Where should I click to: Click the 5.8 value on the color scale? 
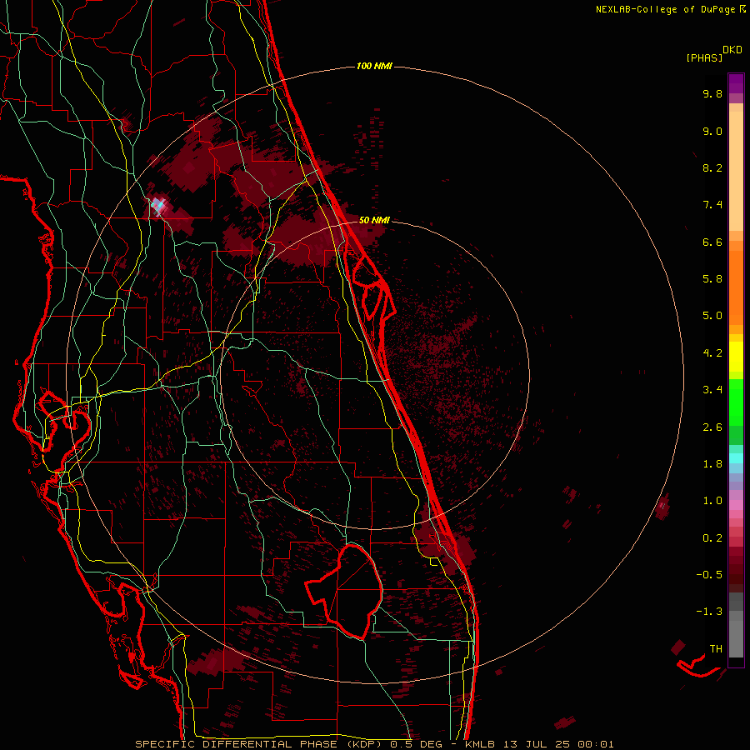point(712,279)
